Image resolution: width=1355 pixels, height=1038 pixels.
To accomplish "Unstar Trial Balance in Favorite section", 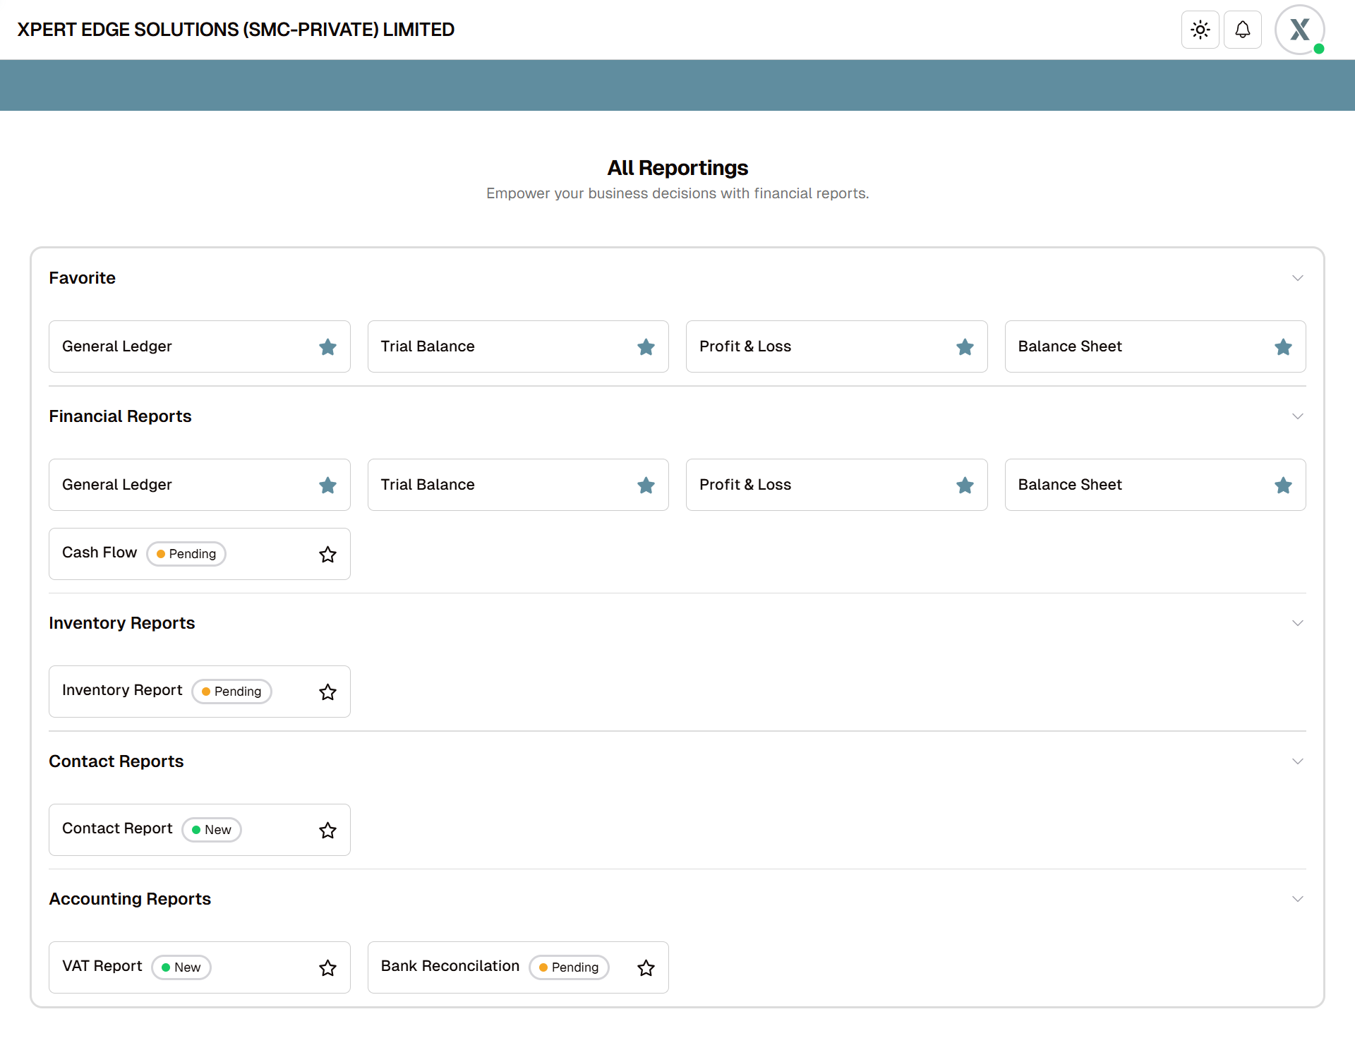I will tap(646, 346).
